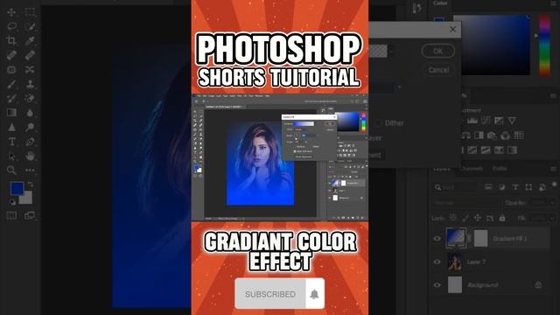The width and height of the screenshot is (560, 315).
Task: Open the Adjustments panel flyout menu
Action: pos(554,95)
